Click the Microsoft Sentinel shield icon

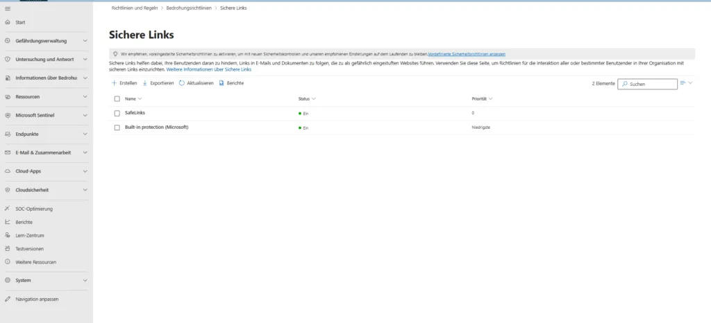click(x=7, y=115)
